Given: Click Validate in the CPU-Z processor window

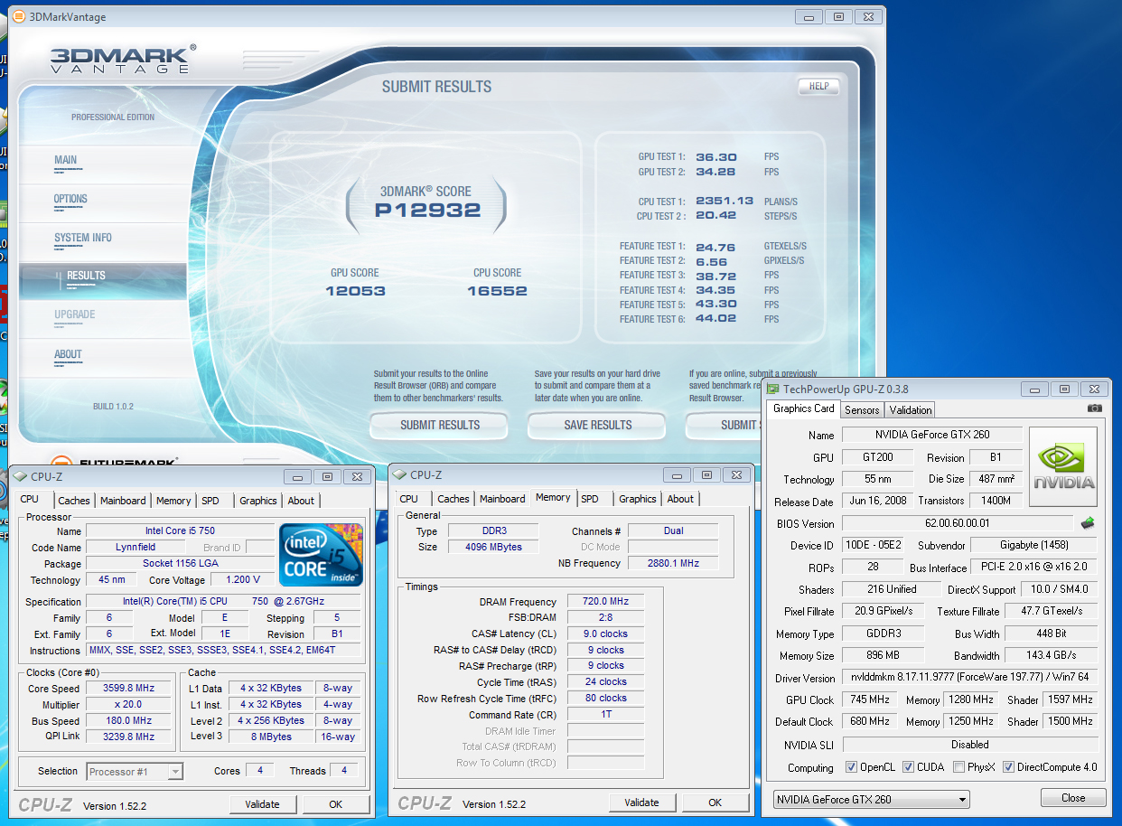Looking at the screenshot, I should point(262,804).
